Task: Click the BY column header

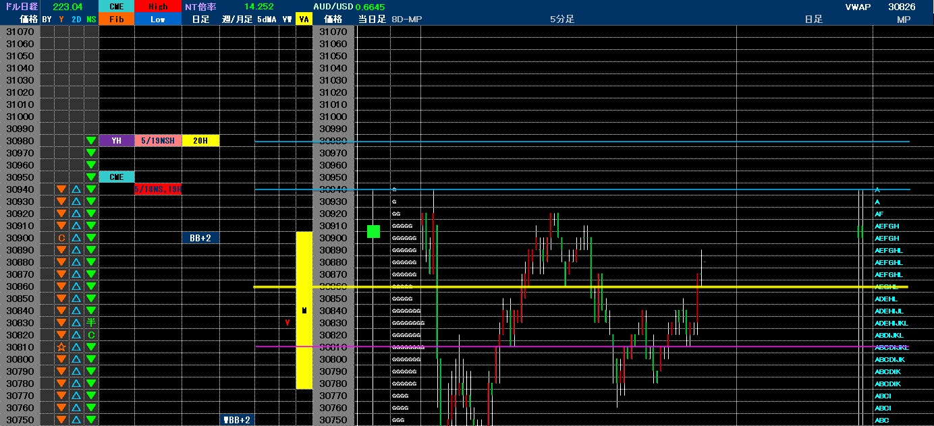Action: (x=47, y=19)
